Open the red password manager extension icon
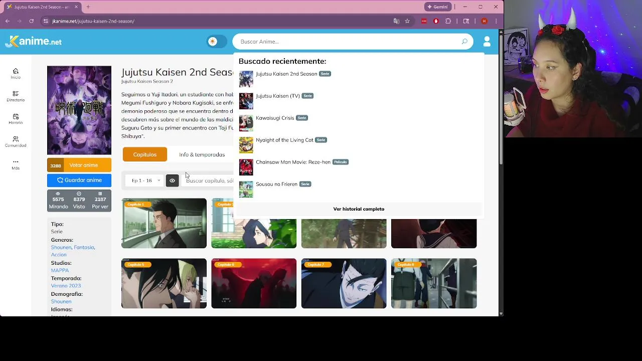The height and width of the screenshot is (361, 642). tap(424, 21)
